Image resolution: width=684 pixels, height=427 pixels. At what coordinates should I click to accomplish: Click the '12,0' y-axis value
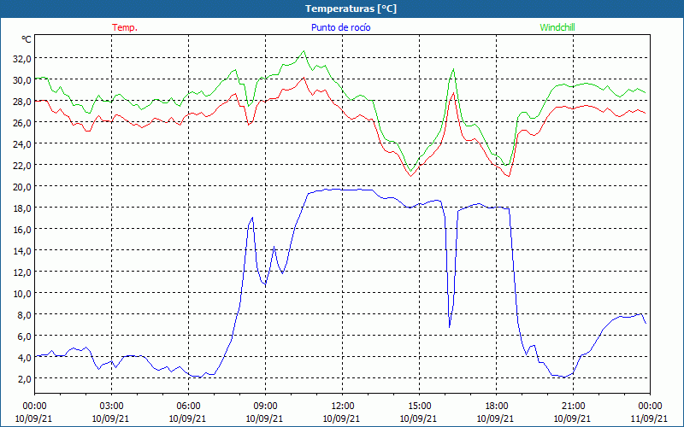pos(22,272)
